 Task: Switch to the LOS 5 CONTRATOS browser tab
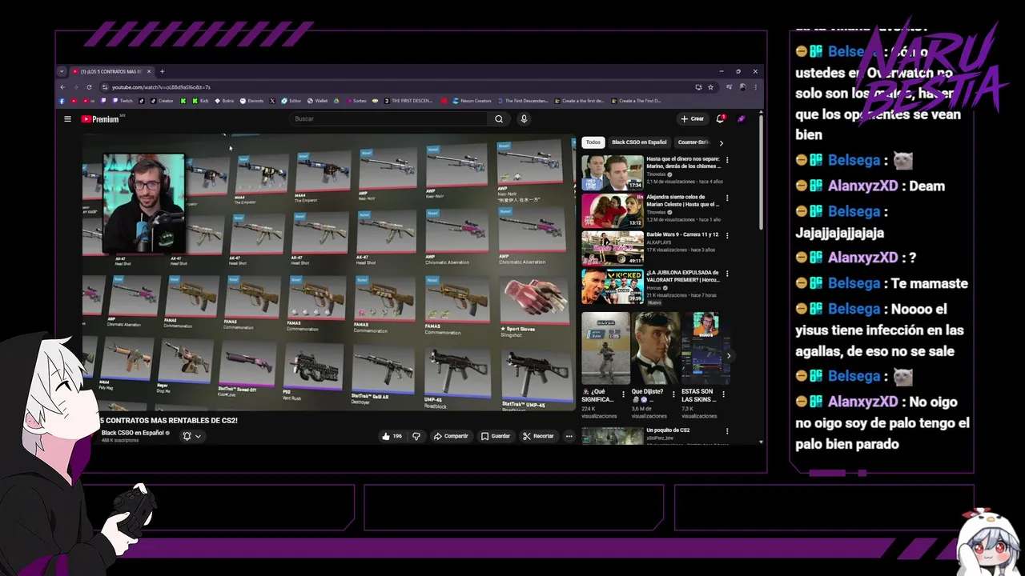111,71
